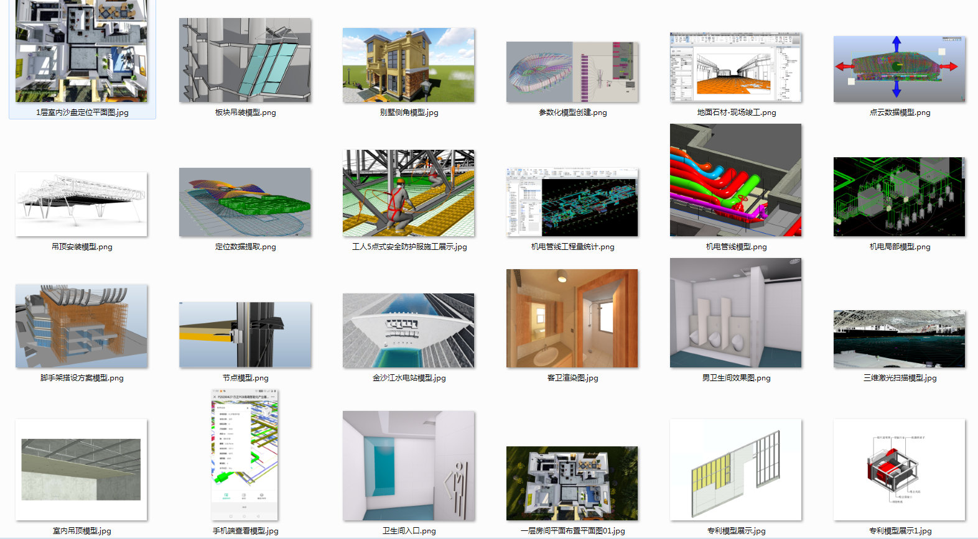Click the 脚手架搭设方案模型.png thumbnail
This screenshot has height=539, width=978.
click(x=81, y=326)
